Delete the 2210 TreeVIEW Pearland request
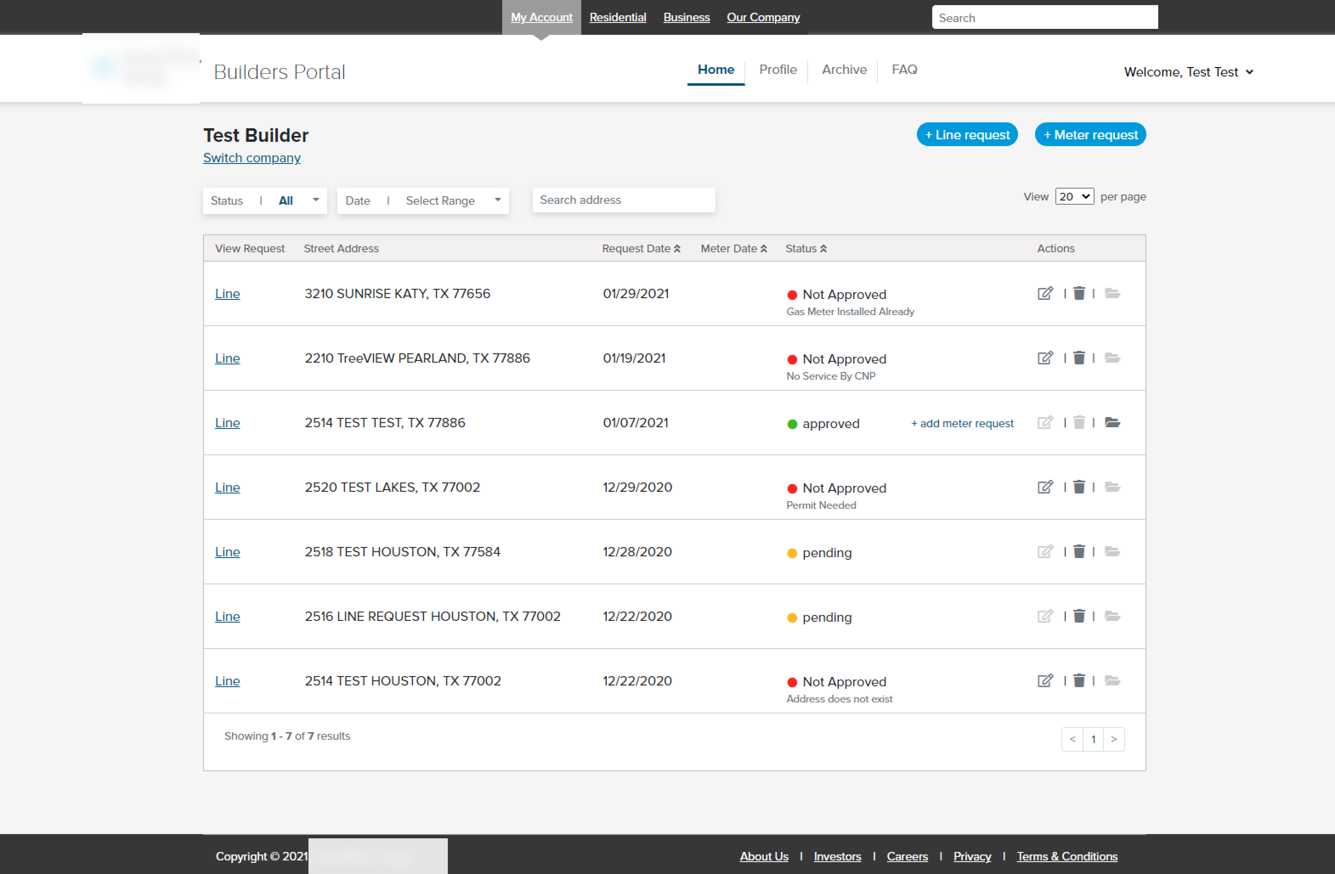Viewport: 1335px width, 874px height. 1079,358
